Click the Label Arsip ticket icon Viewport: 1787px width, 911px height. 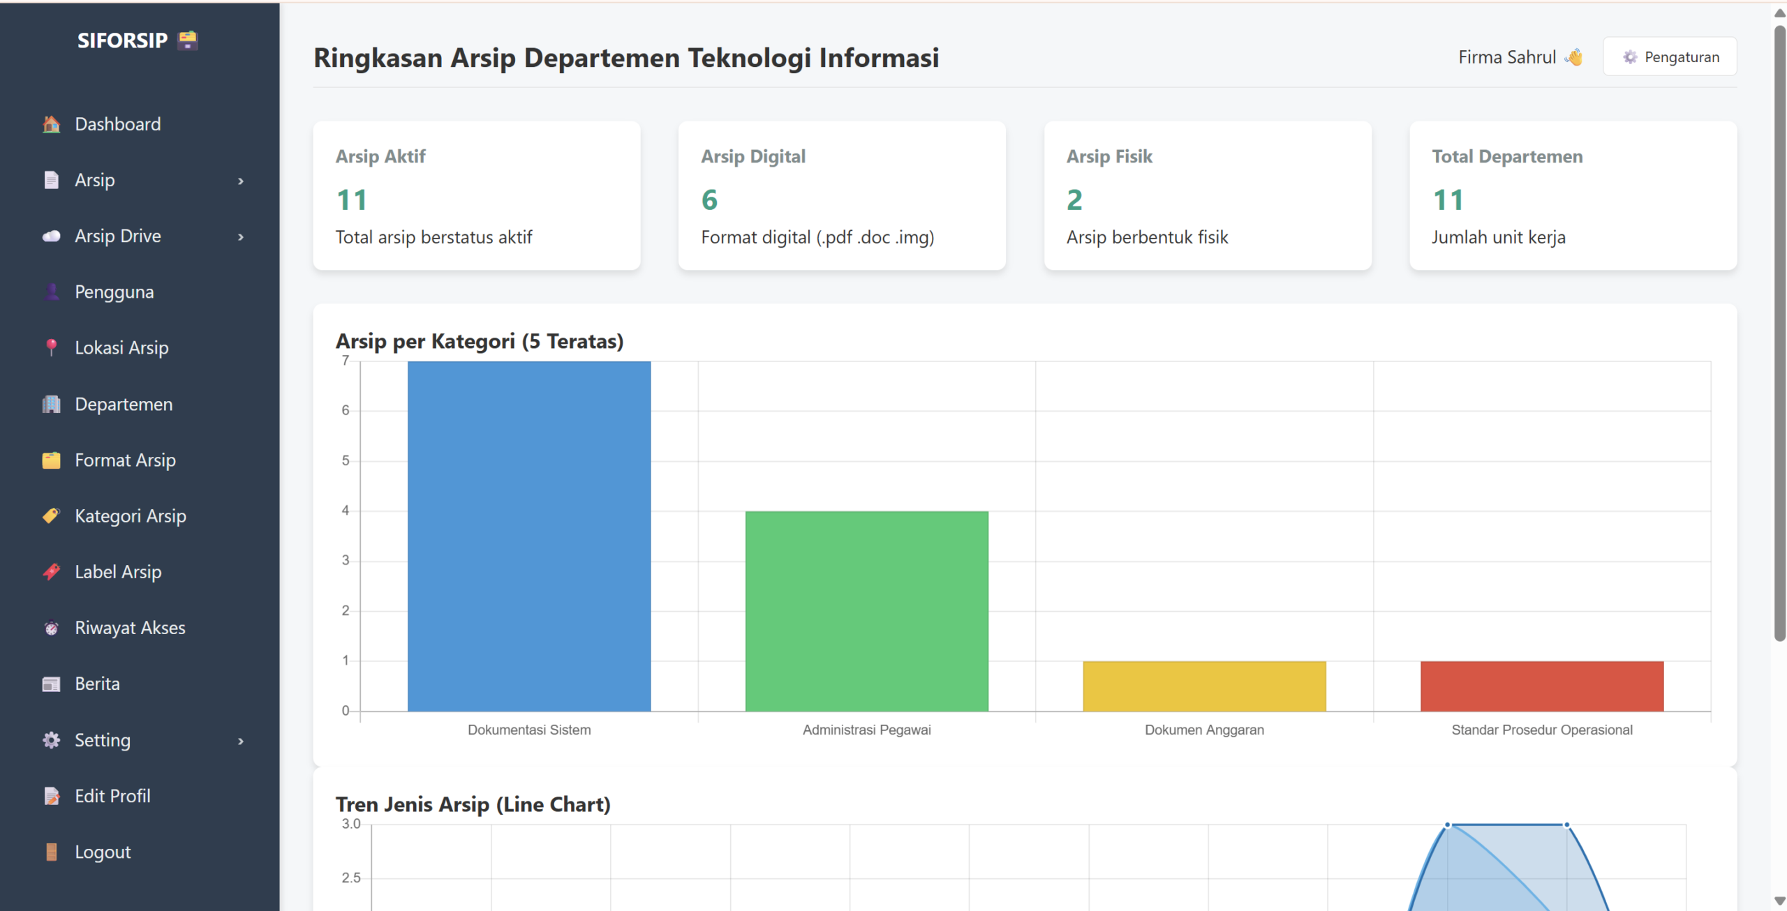(x=51, y=571)
